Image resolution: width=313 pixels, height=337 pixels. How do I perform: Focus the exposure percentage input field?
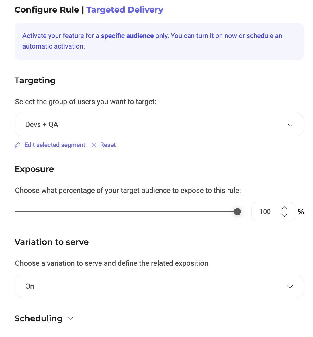pyautogui.click(x=265, y=212)
